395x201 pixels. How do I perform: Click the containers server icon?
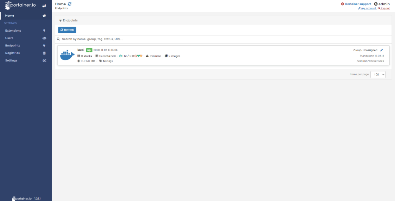click(97, 56)
